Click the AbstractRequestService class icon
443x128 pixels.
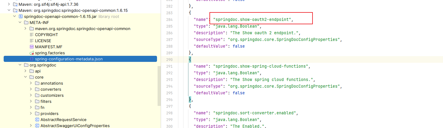(x=37, y=120)
